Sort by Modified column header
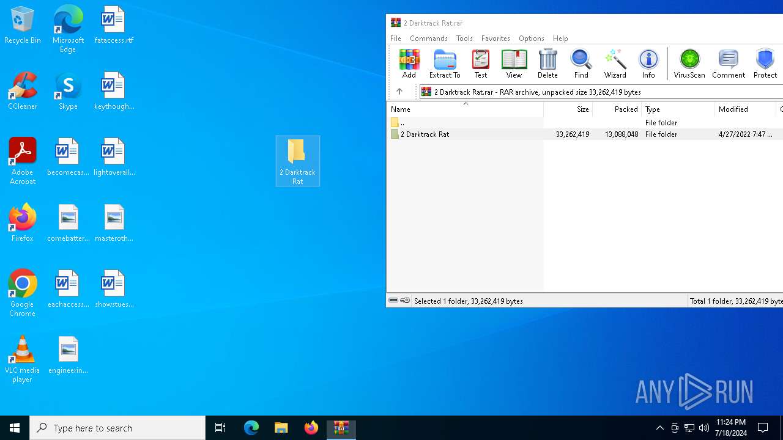The height and width of the screenshot is (440, 783). [x=746, y=109]
